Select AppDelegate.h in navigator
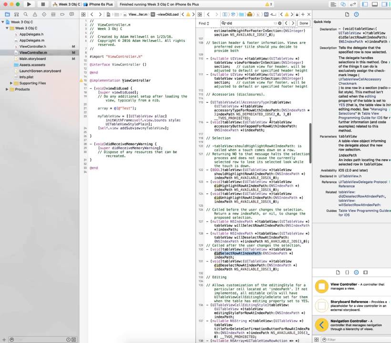Screen dimensions: 391x343 [31, 34]
